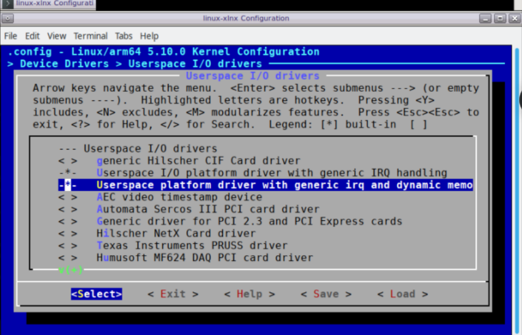Activate the Select button
This screenshot has width=522, height=335.
(x=97, y=294)
